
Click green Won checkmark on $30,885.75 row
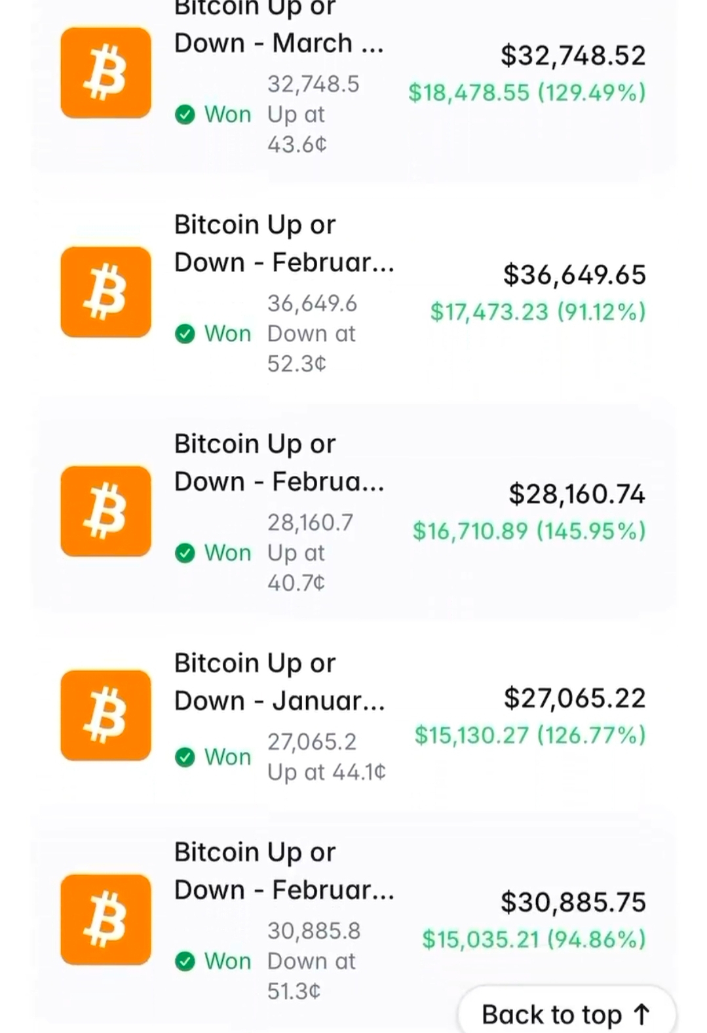[185, 962]
